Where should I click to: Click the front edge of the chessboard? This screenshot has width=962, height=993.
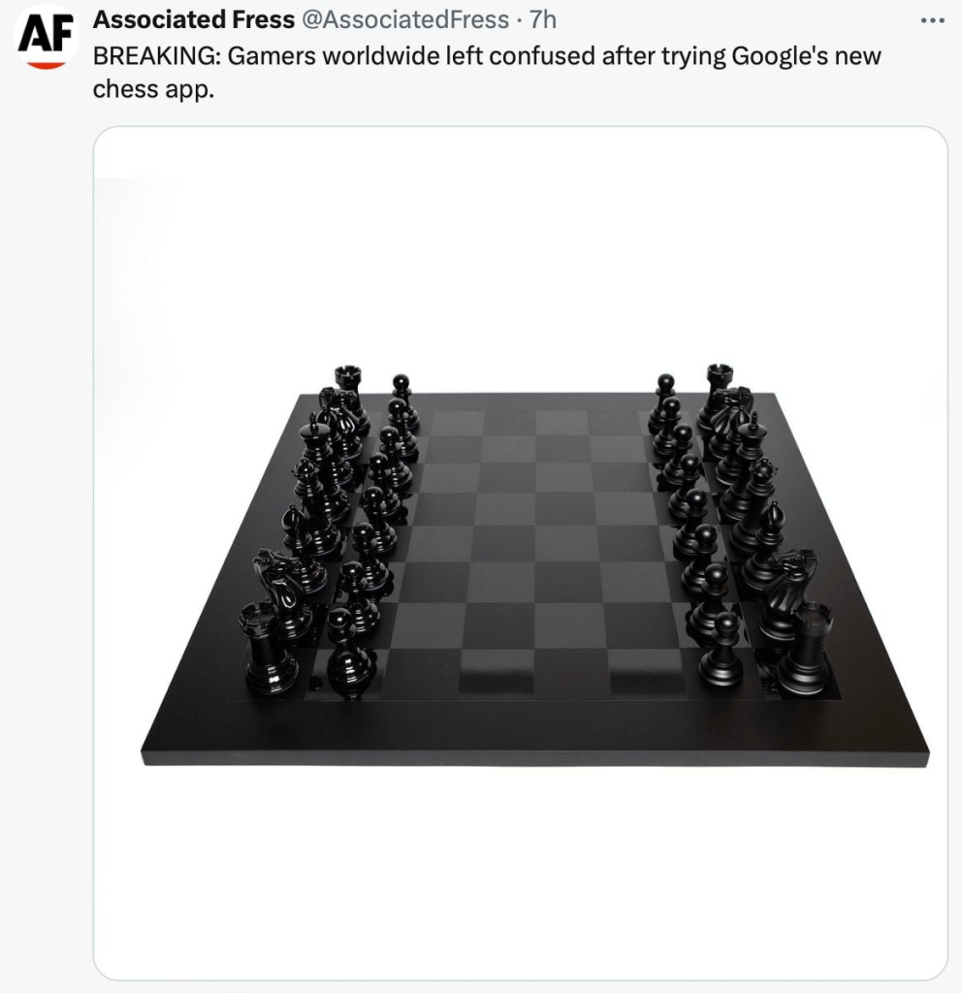click(x=535, y=757)
